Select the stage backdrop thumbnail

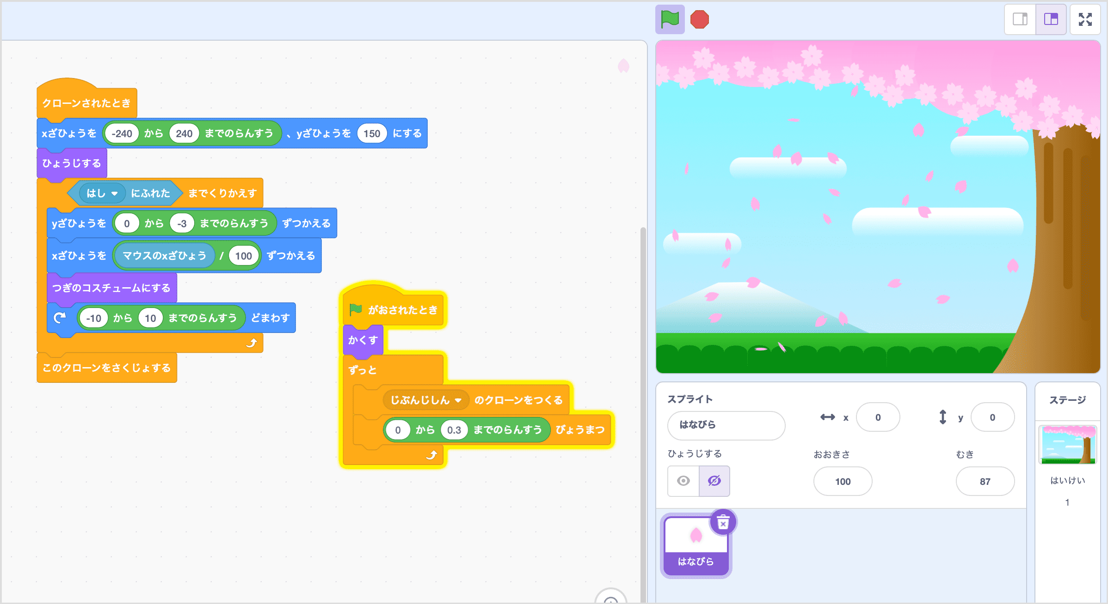(1067, 445)
